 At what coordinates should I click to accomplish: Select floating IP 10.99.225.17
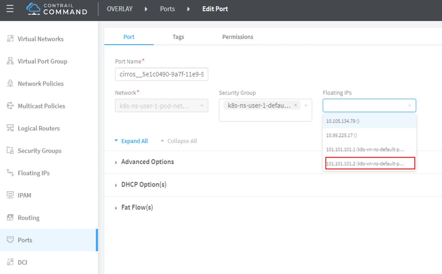pos(369,135)
